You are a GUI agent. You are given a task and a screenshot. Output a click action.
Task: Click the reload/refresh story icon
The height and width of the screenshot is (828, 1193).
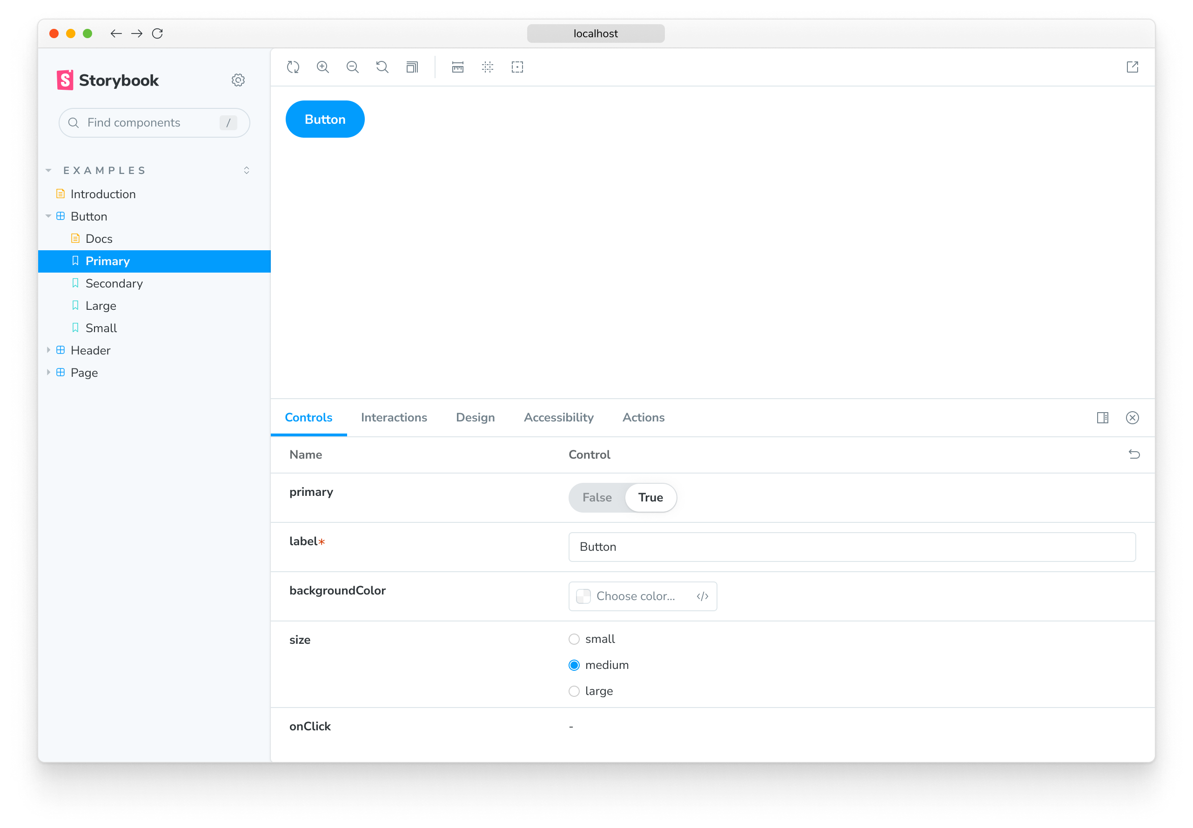293,66
